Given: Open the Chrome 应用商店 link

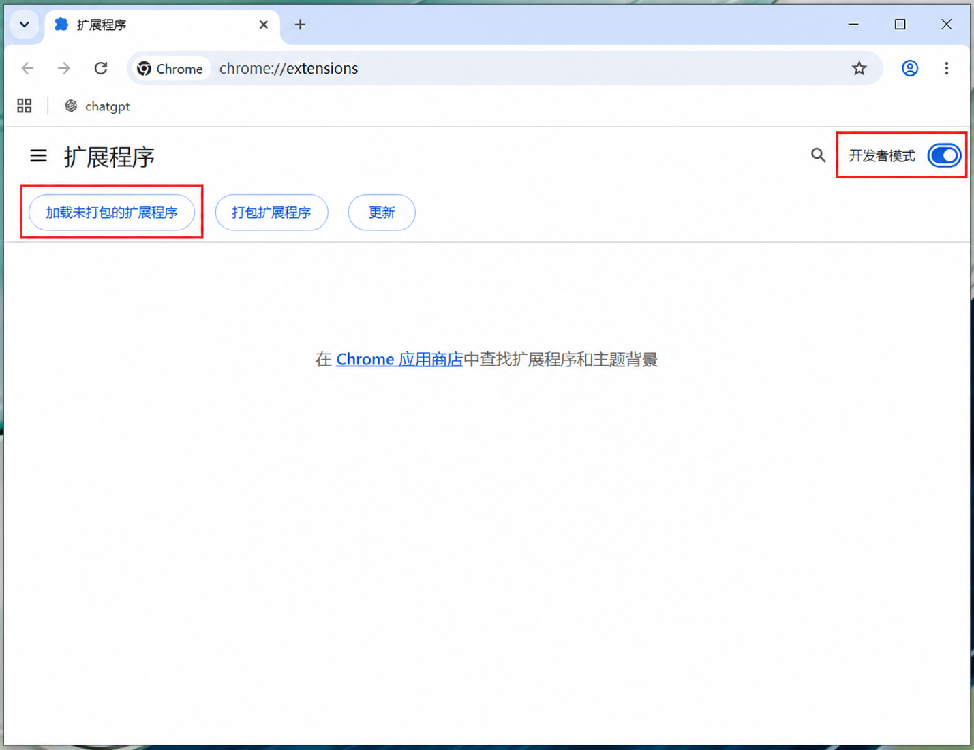Looking at the screenshot, I should [x=399, y=359].
